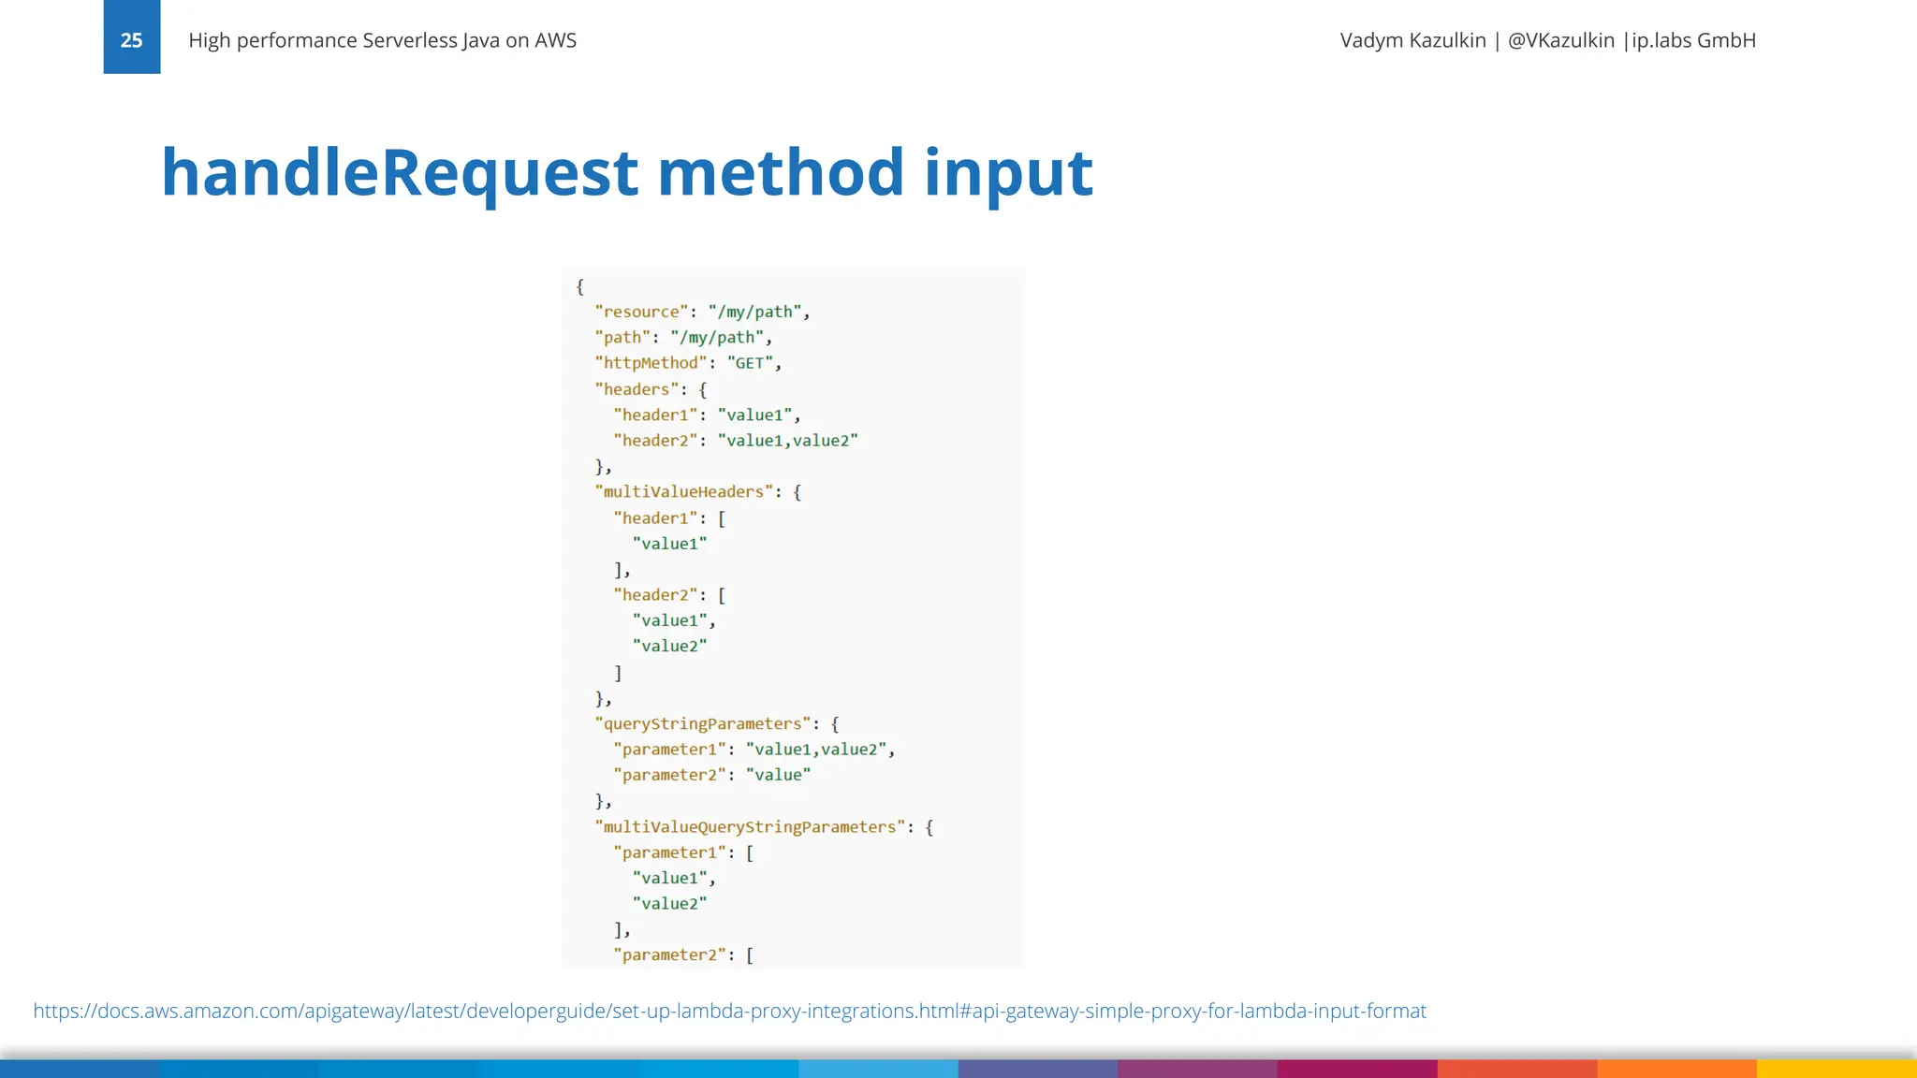This screenshot has height=1078, width=1917.
Task: Click the slide number 25 badge
Action: coord(131,39)
